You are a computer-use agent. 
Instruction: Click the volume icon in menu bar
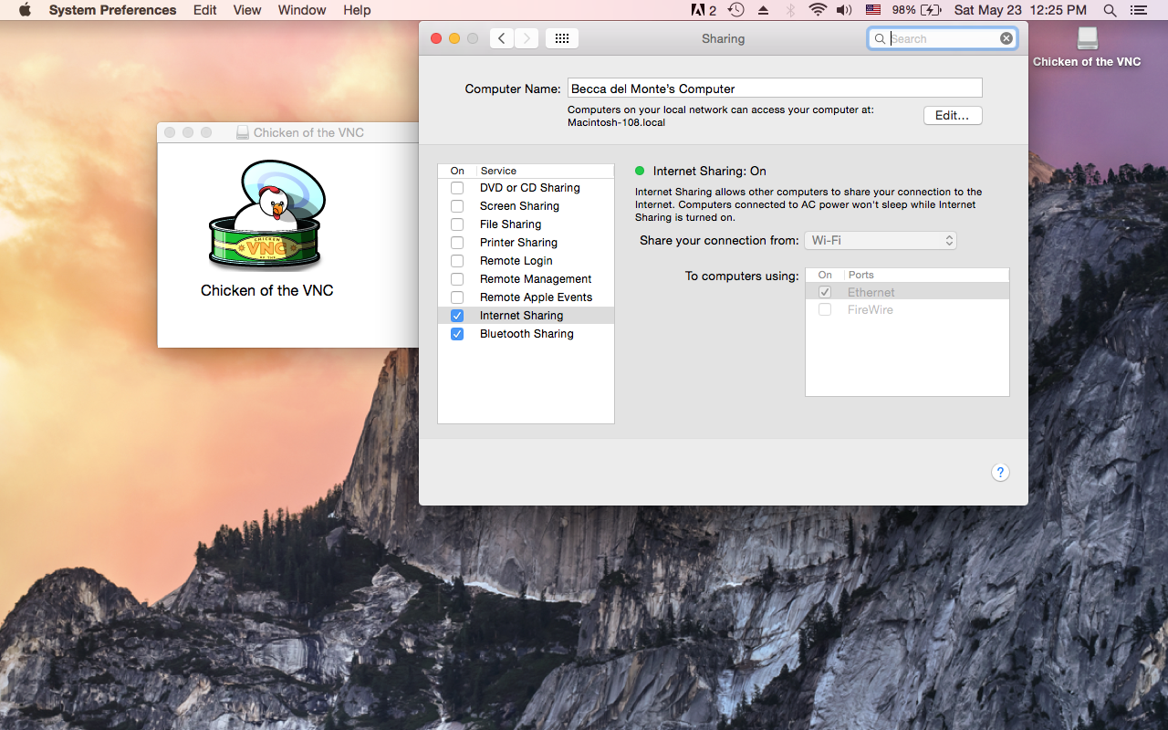[844, 10]
